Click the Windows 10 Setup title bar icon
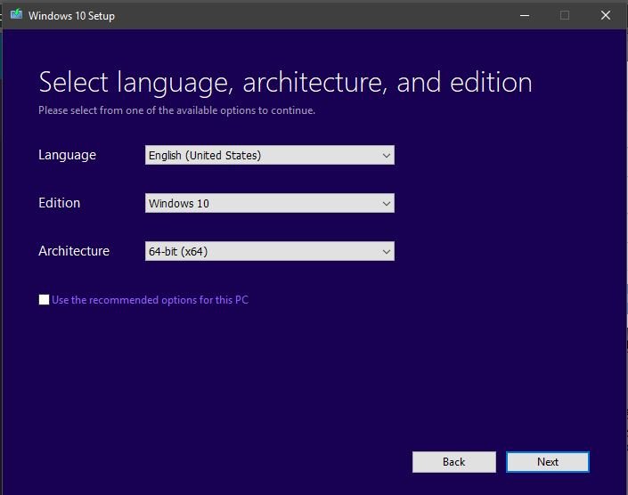The width and height of the screenshot is (628, 495). pos(16,15)
